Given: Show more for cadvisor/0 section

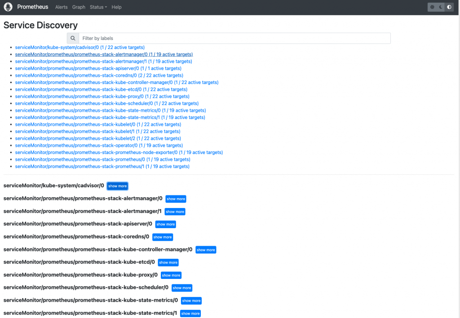Looking at the screenshot, I should (117, 186).
